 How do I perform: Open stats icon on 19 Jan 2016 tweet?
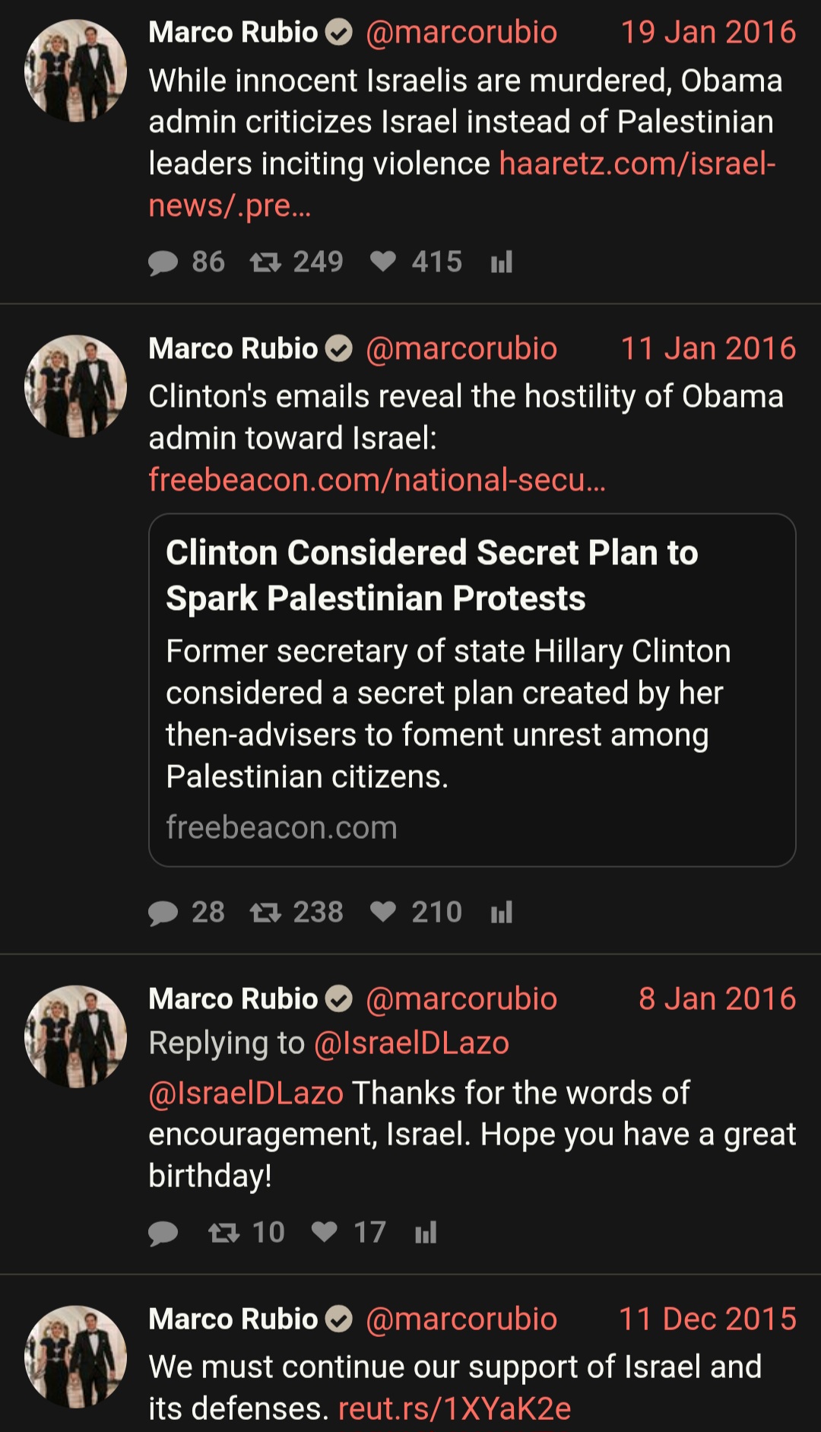502,262
